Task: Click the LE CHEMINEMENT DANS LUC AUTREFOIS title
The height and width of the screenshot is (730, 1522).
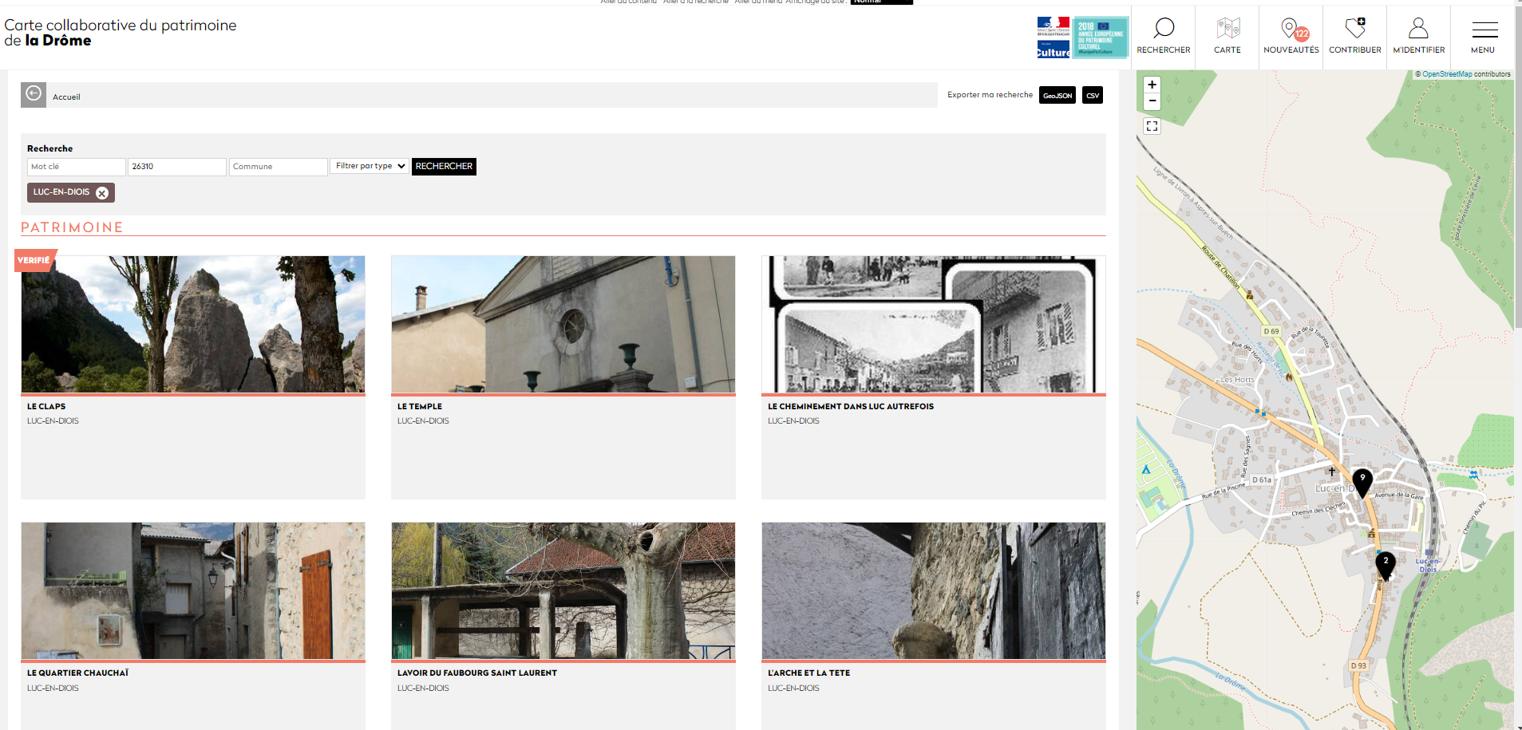Action: click(x=851, y=407)
